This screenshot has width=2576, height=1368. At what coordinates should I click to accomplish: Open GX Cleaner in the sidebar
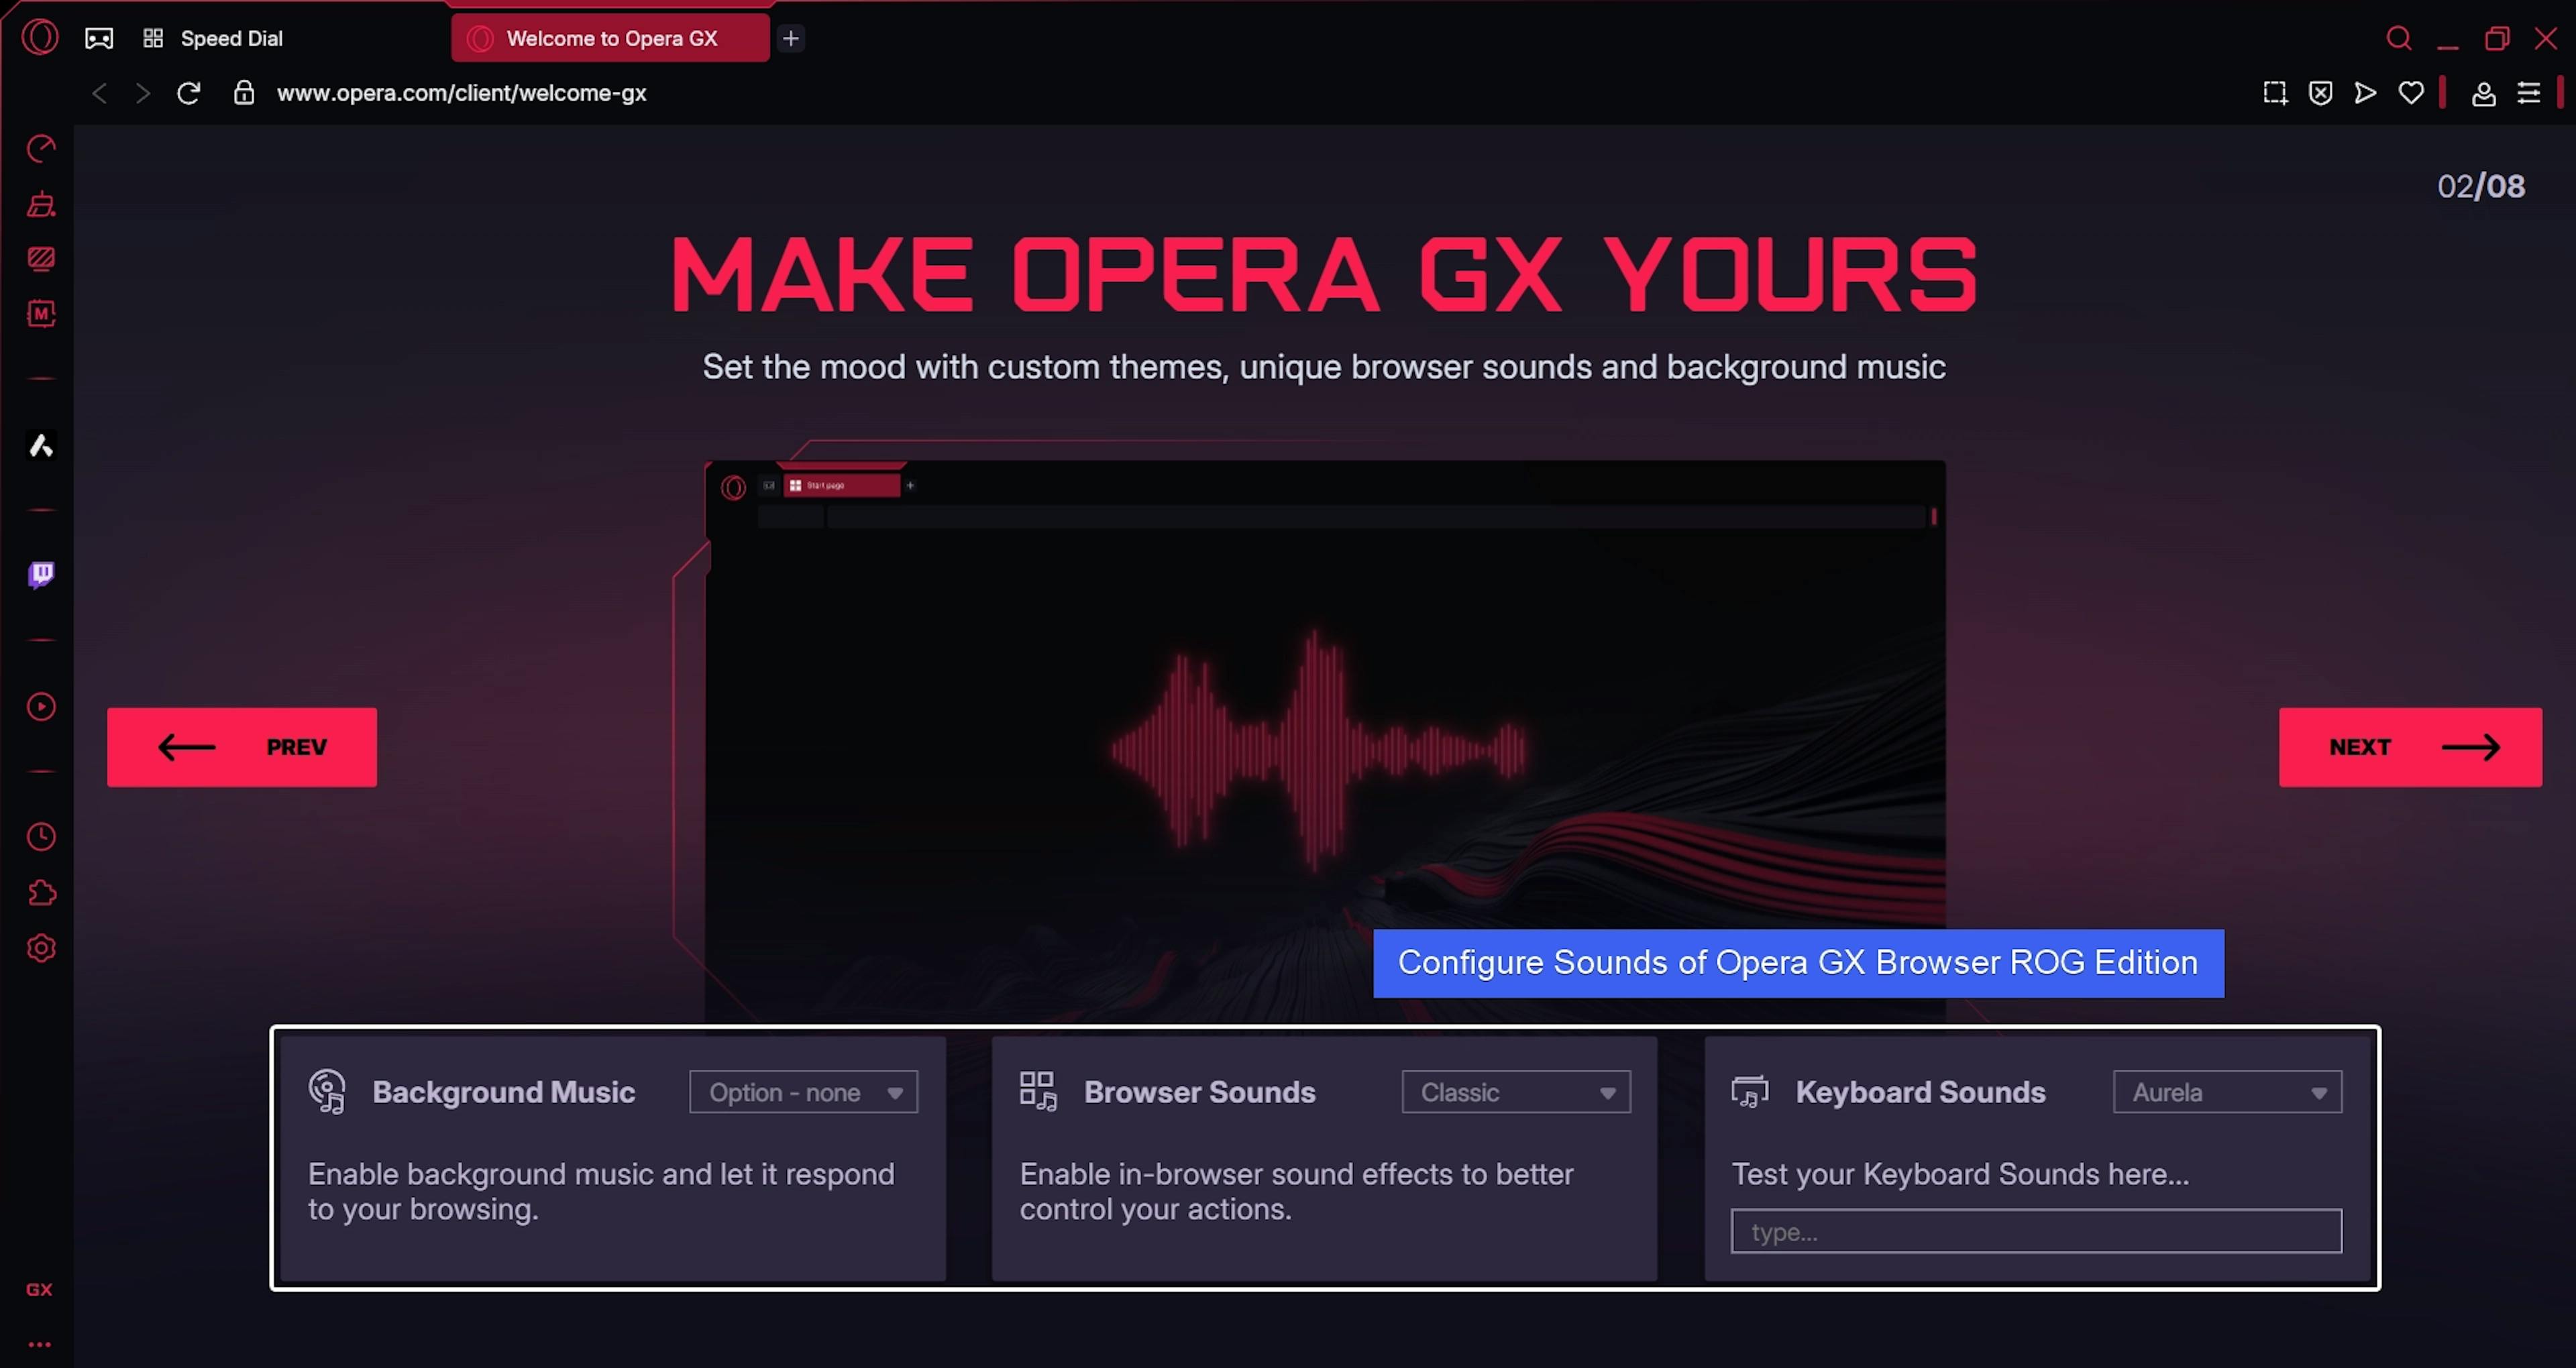tap(41, 205)
